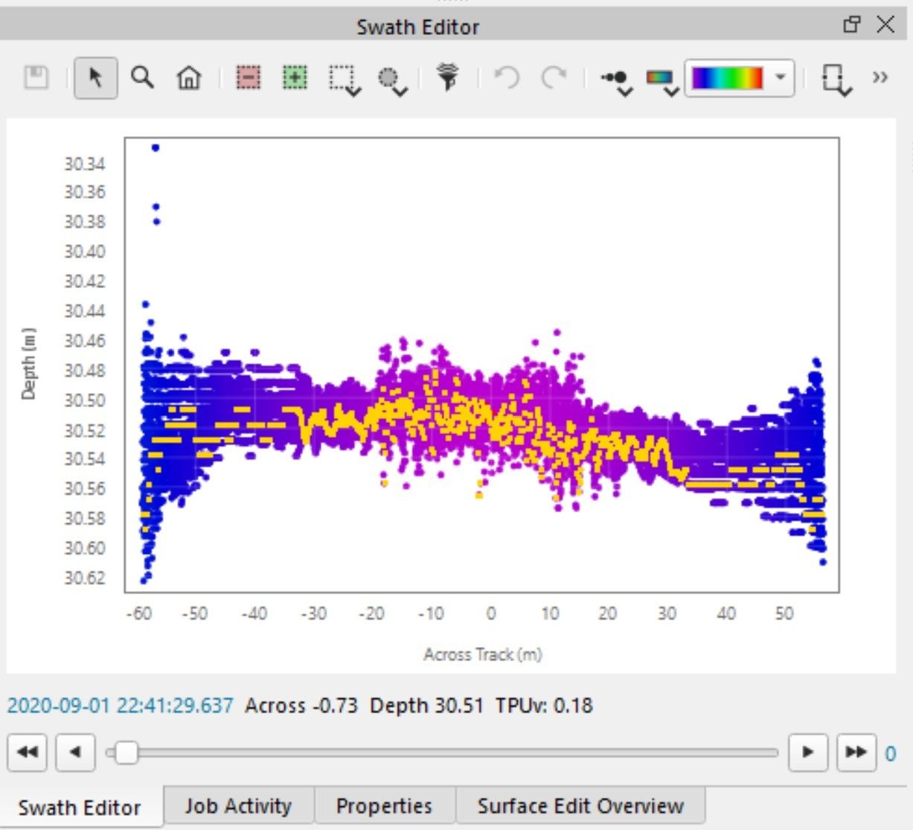Select the arrow pointer tool

[95, 78]
